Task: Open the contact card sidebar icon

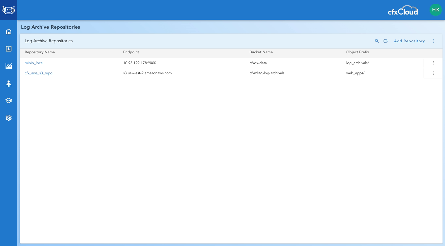Action: (x=9, y=49)
